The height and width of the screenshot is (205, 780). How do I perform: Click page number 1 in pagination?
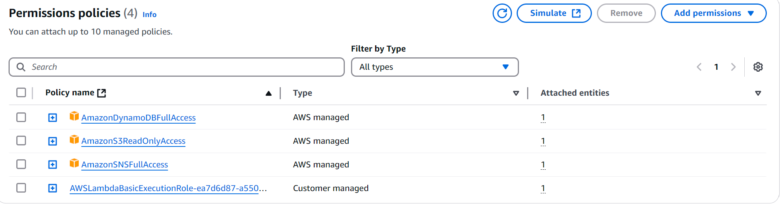716,67
